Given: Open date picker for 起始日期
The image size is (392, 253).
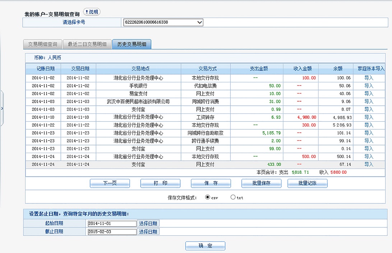Looking at the screenshot, I should pyautogui.click(x=148, y=224).
